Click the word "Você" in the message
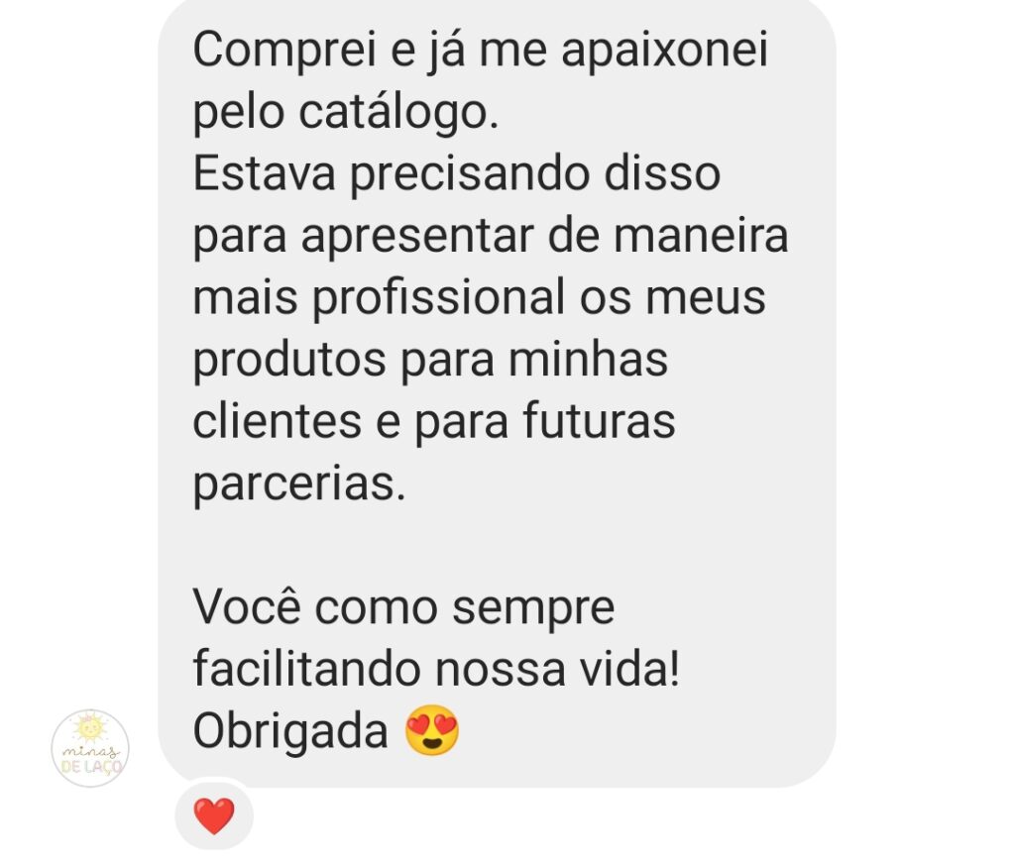This screenshot has width=1015, height=863. tap(247, 606)
